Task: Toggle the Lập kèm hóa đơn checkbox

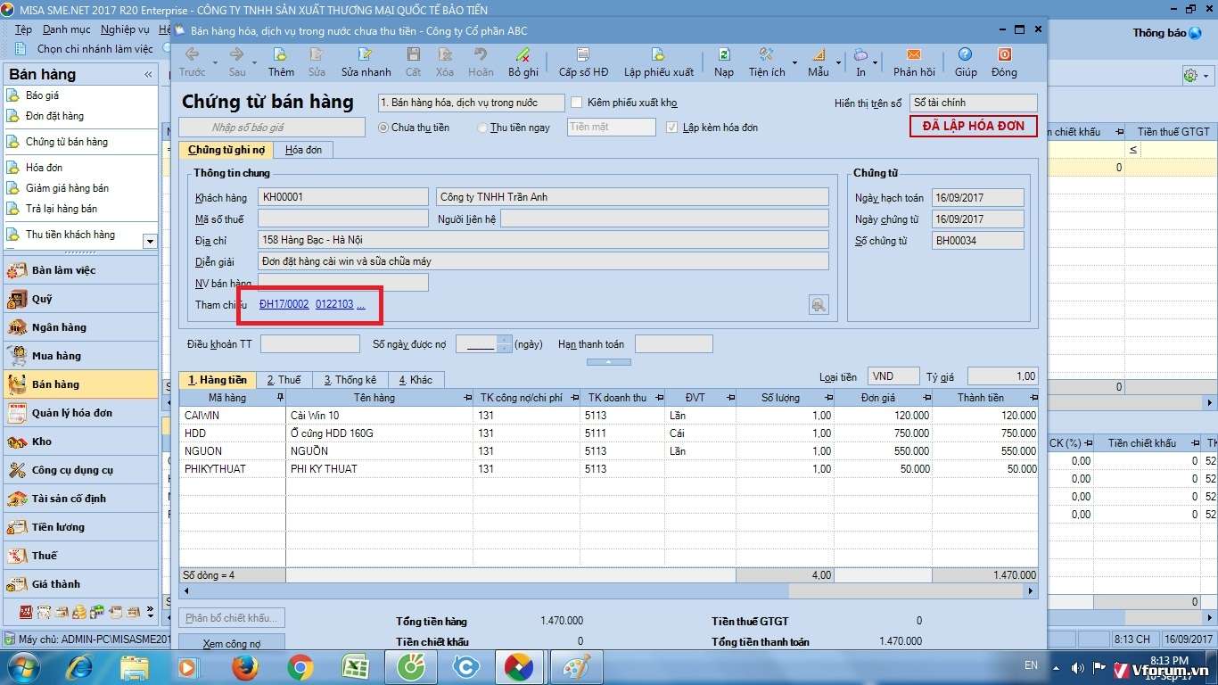Action: pyautogui.click(x=672, y=128)
